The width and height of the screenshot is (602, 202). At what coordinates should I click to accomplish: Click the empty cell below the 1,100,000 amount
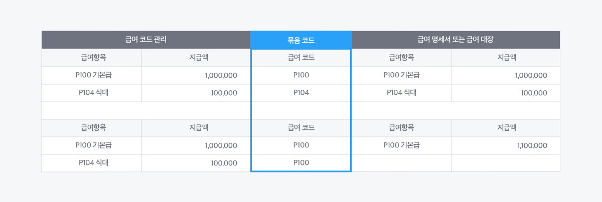pos(506,163)
